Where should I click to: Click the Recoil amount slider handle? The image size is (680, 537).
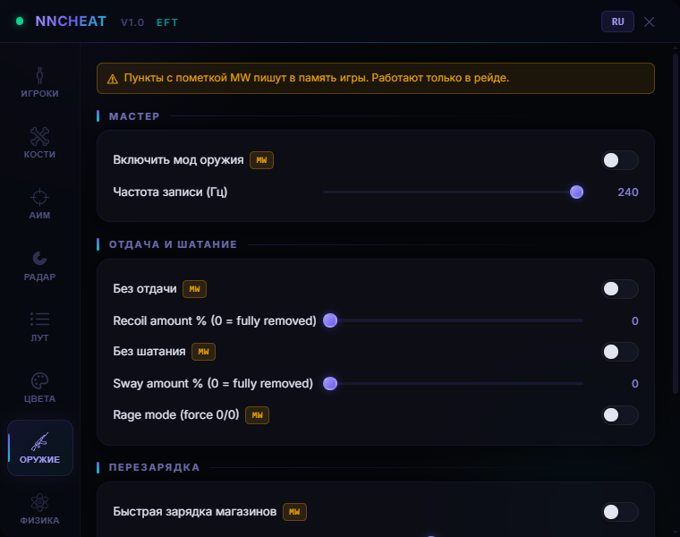point(330,320)
